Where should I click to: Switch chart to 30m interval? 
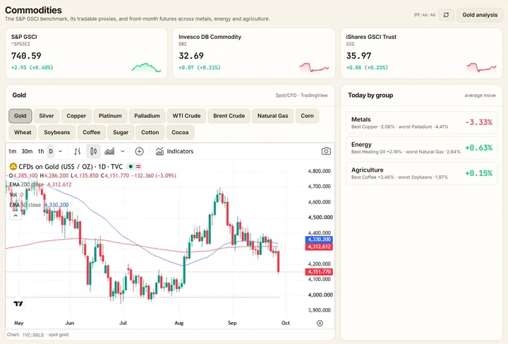pyautogui.click(x=27, y=151)
